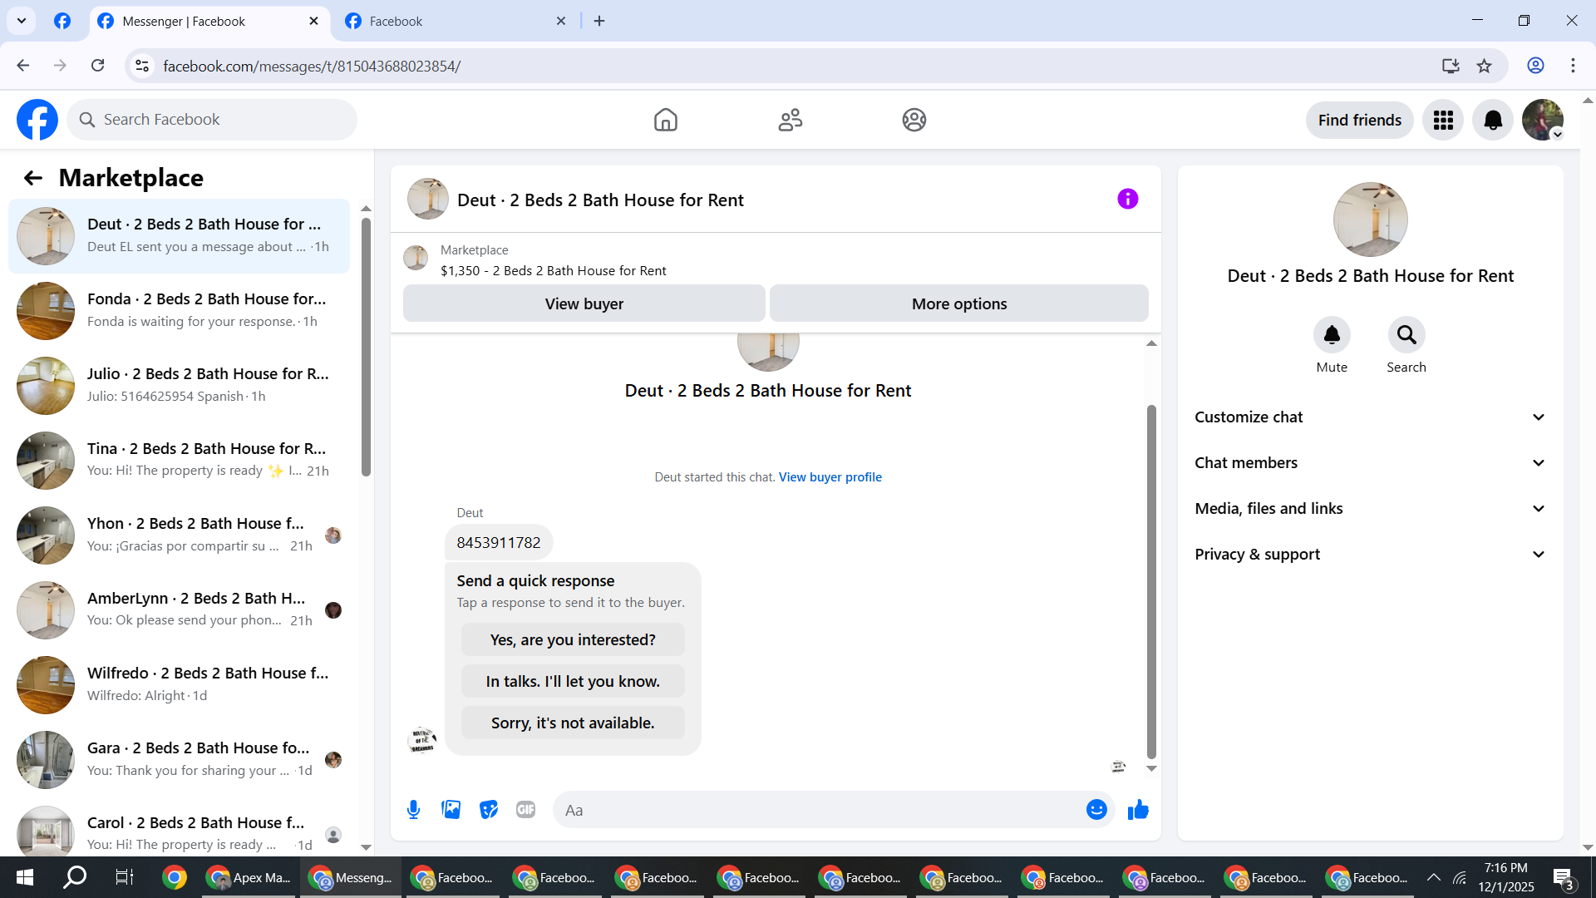Expand Privacy & support section
The width and height of the screenshot is (1596, 898).
pos(1370,555)
